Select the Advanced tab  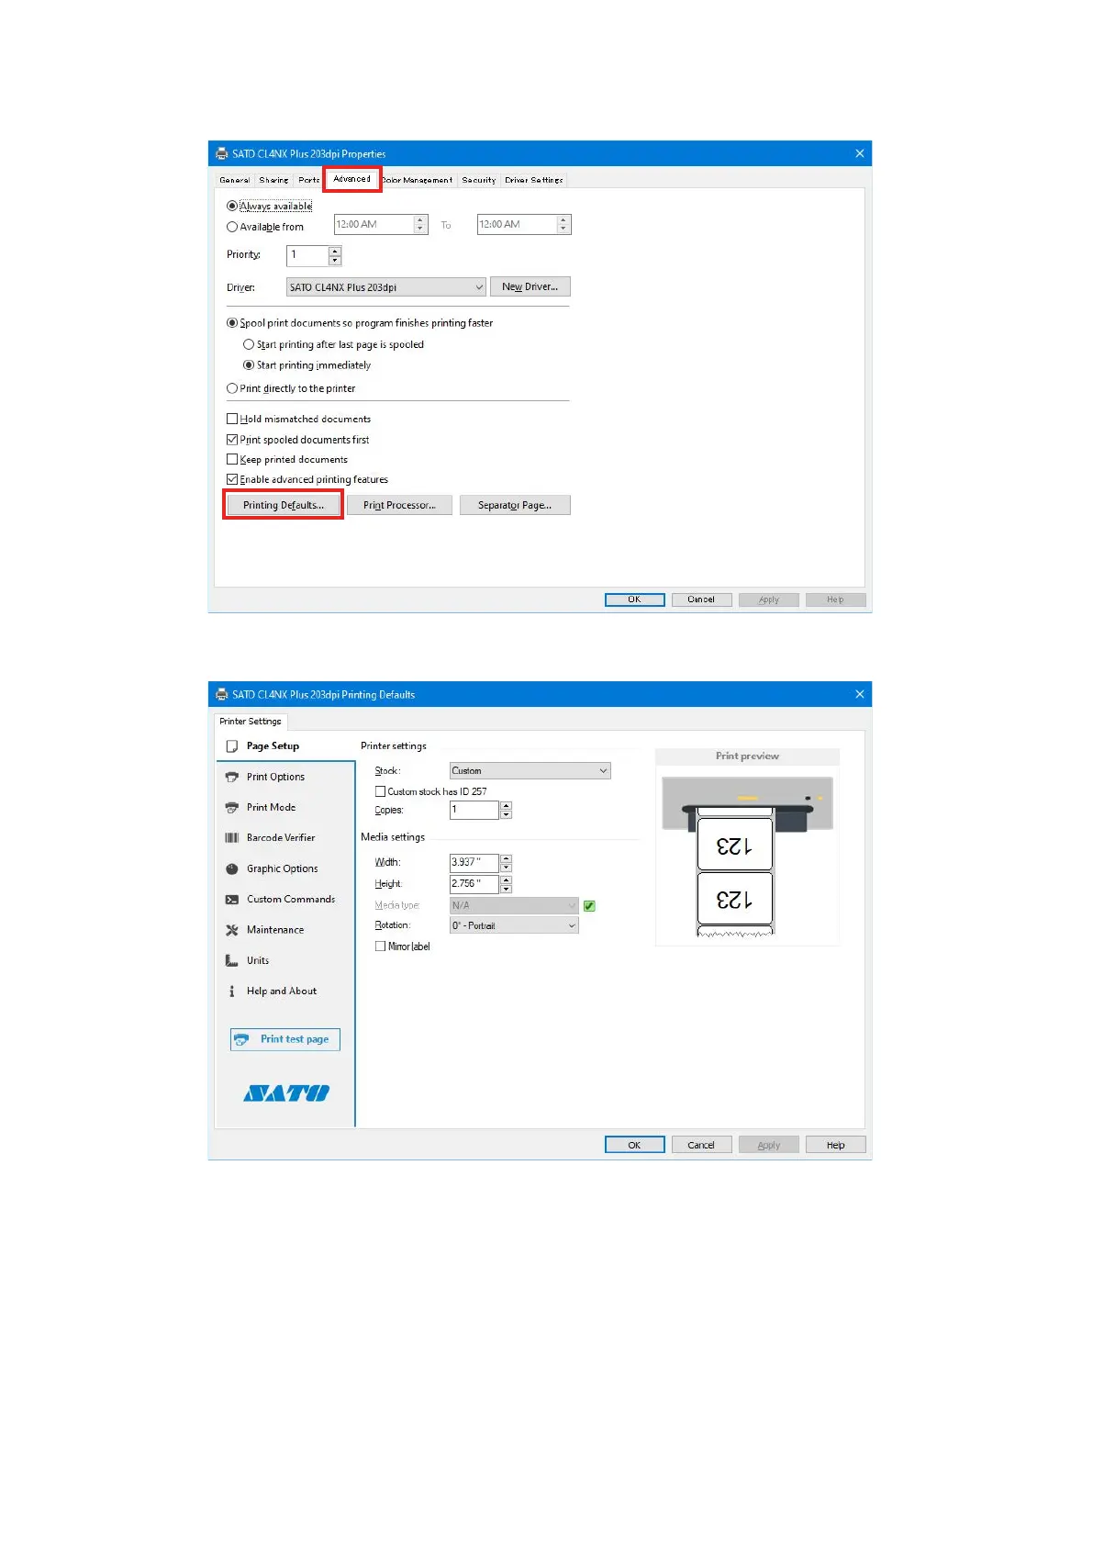pos(352,179)
